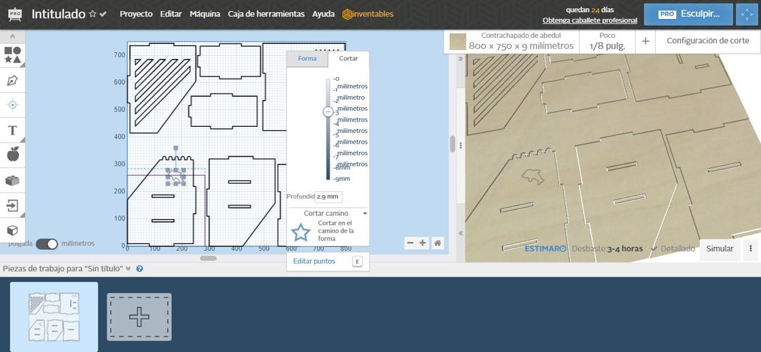Reset view with the home icon
The image size is (761, 352).
pyautogui.click(x=438, y=243)
